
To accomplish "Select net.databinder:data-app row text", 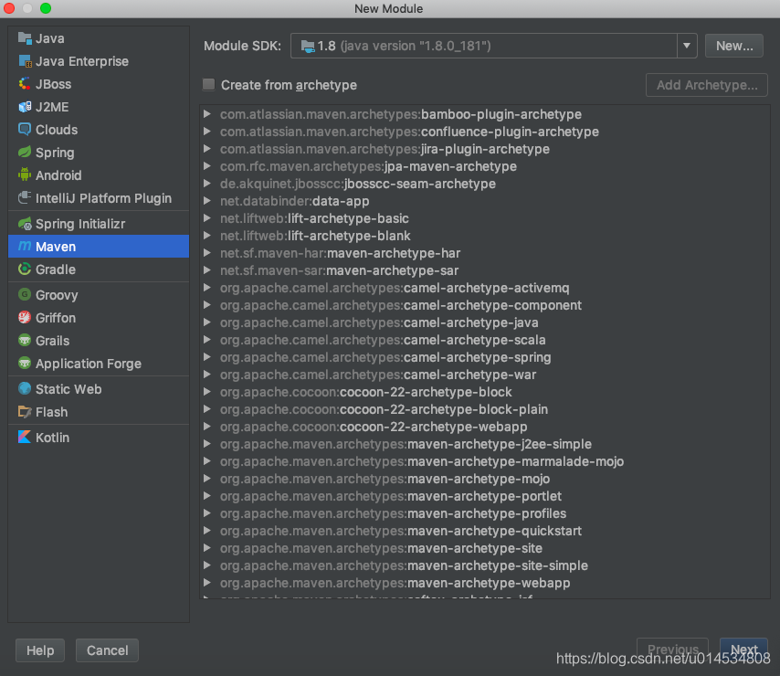I will pyautogui.click(x=294, y=201).
